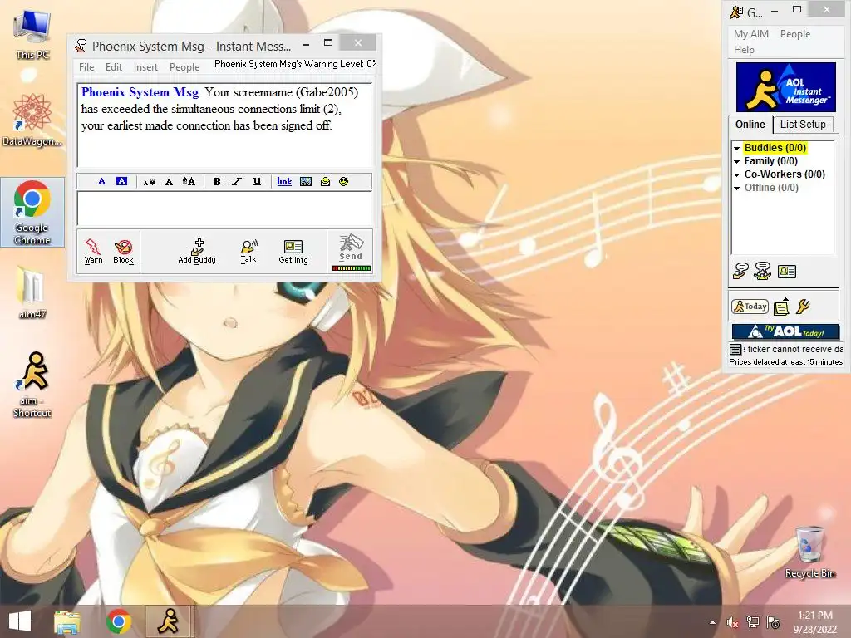Click the AIM running man taskbar button

click(169, 621)
